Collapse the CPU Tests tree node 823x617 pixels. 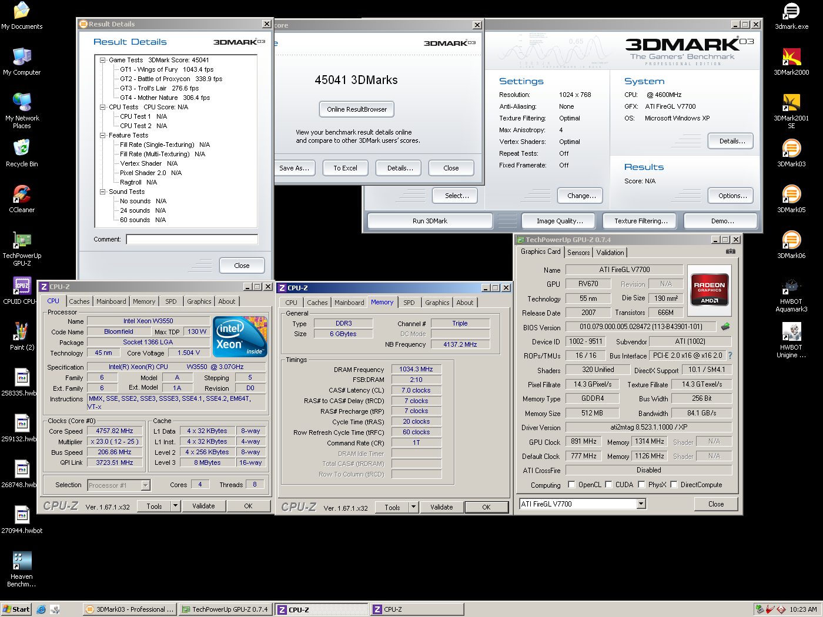102,107
